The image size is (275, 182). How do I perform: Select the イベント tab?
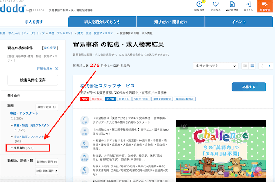(x=239, y=22)
